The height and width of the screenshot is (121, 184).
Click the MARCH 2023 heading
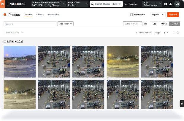click(x=15, y=42)
